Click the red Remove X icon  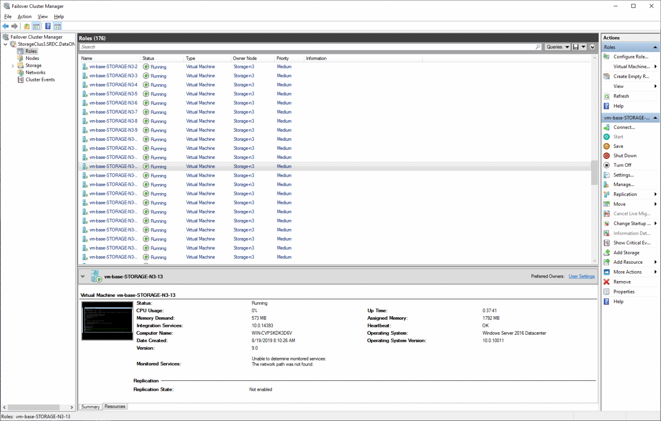click(606, 282)
